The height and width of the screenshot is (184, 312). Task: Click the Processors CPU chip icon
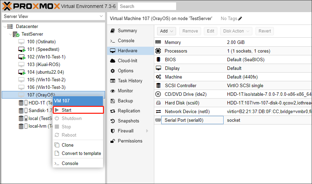pos(158,51)
